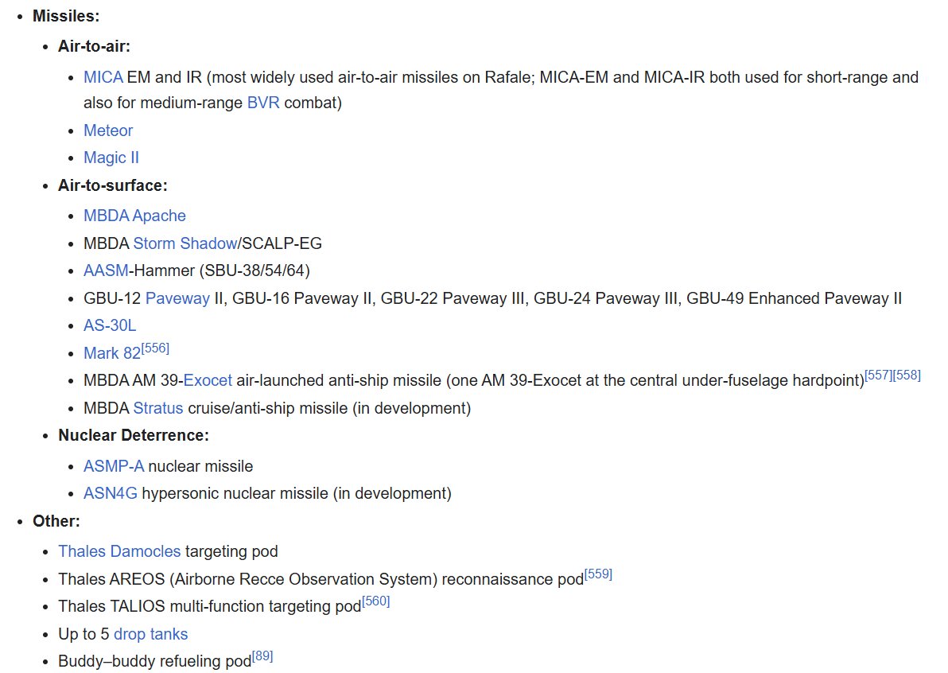Click the Air-to-air heading
Screen dimensions: 948x673
95,47
